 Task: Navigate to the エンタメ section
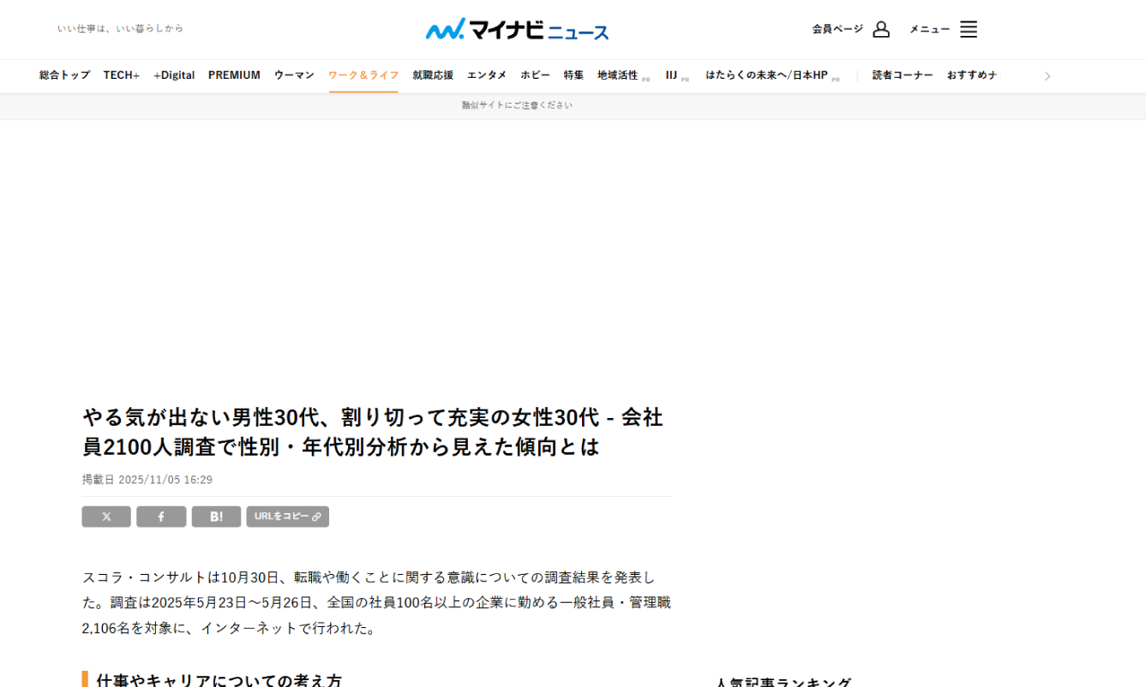tap(487, 75)
